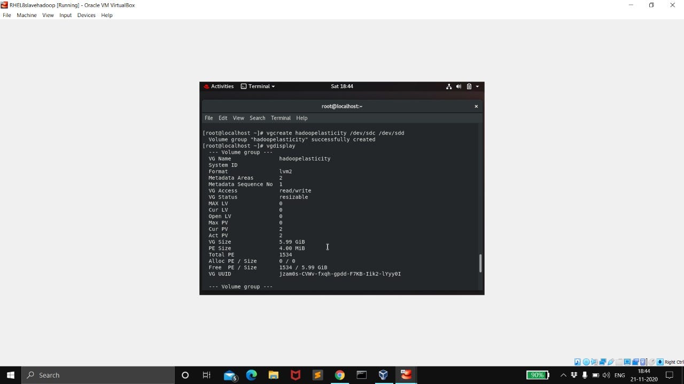
Task: Open VirtualBox Manager taskbar icon
Action: click(x=383, y=375)
